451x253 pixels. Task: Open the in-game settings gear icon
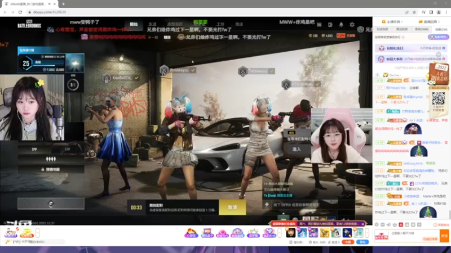[x=352, y=25]
